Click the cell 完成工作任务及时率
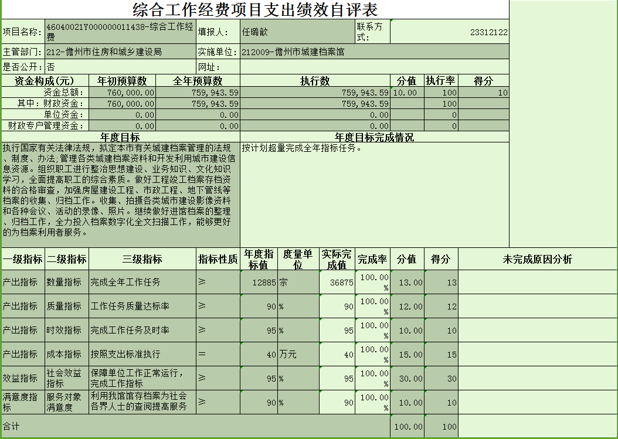This screenshot has height=439, width=618. click(x=142, y=330)
